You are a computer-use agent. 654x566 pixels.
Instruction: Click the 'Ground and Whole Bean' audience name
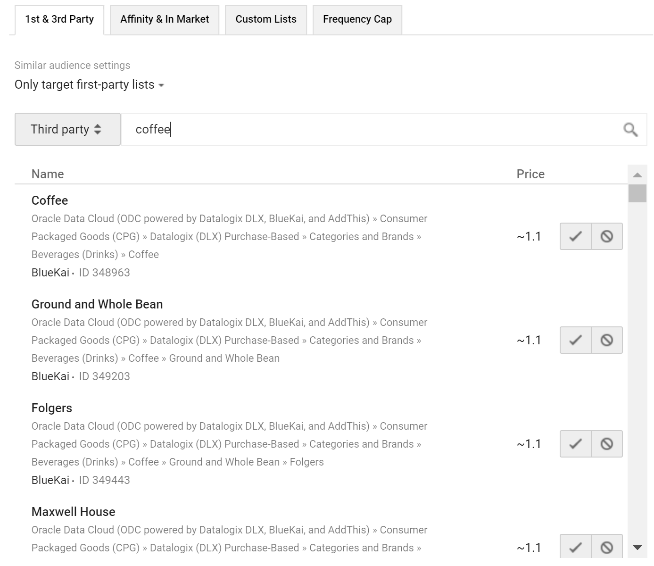(x=97, y=304)
